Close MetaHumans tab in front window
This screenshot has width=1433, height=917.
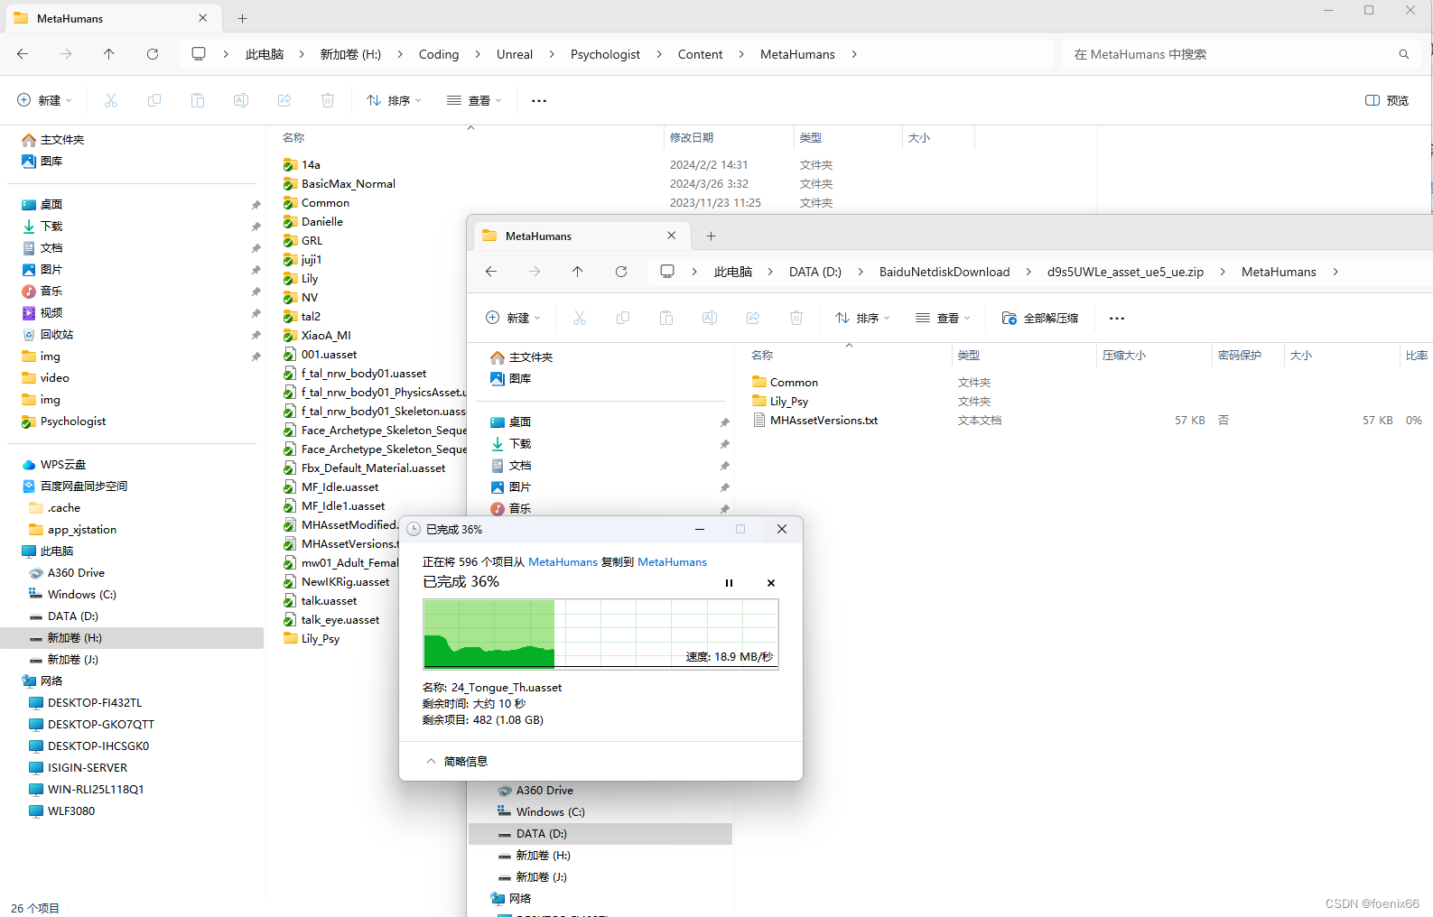click(672, 236)
